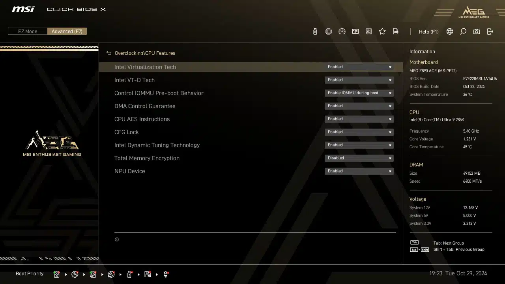The height and width of the screenshot is (284, 505).
Task: Open the gauge speedometer toolbar icon
Action: pyautogui.click(x=342, y=32)
